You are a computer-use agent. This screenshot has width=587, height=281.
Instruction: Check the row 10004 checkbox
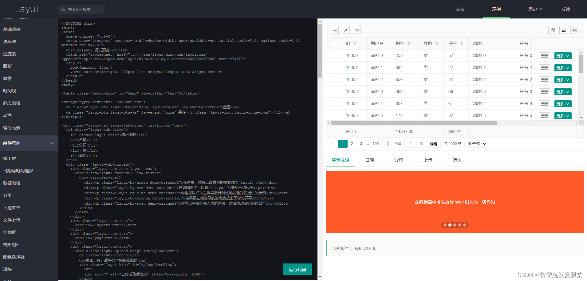click(x=333, y=103)
